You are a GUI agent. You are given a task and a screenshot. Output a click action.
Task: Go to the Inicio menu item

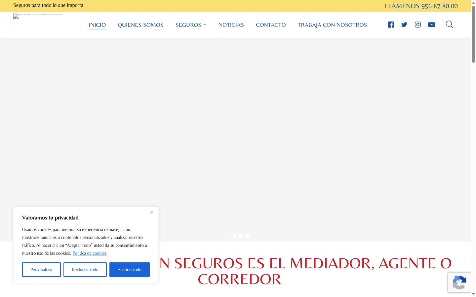[97, 25]
